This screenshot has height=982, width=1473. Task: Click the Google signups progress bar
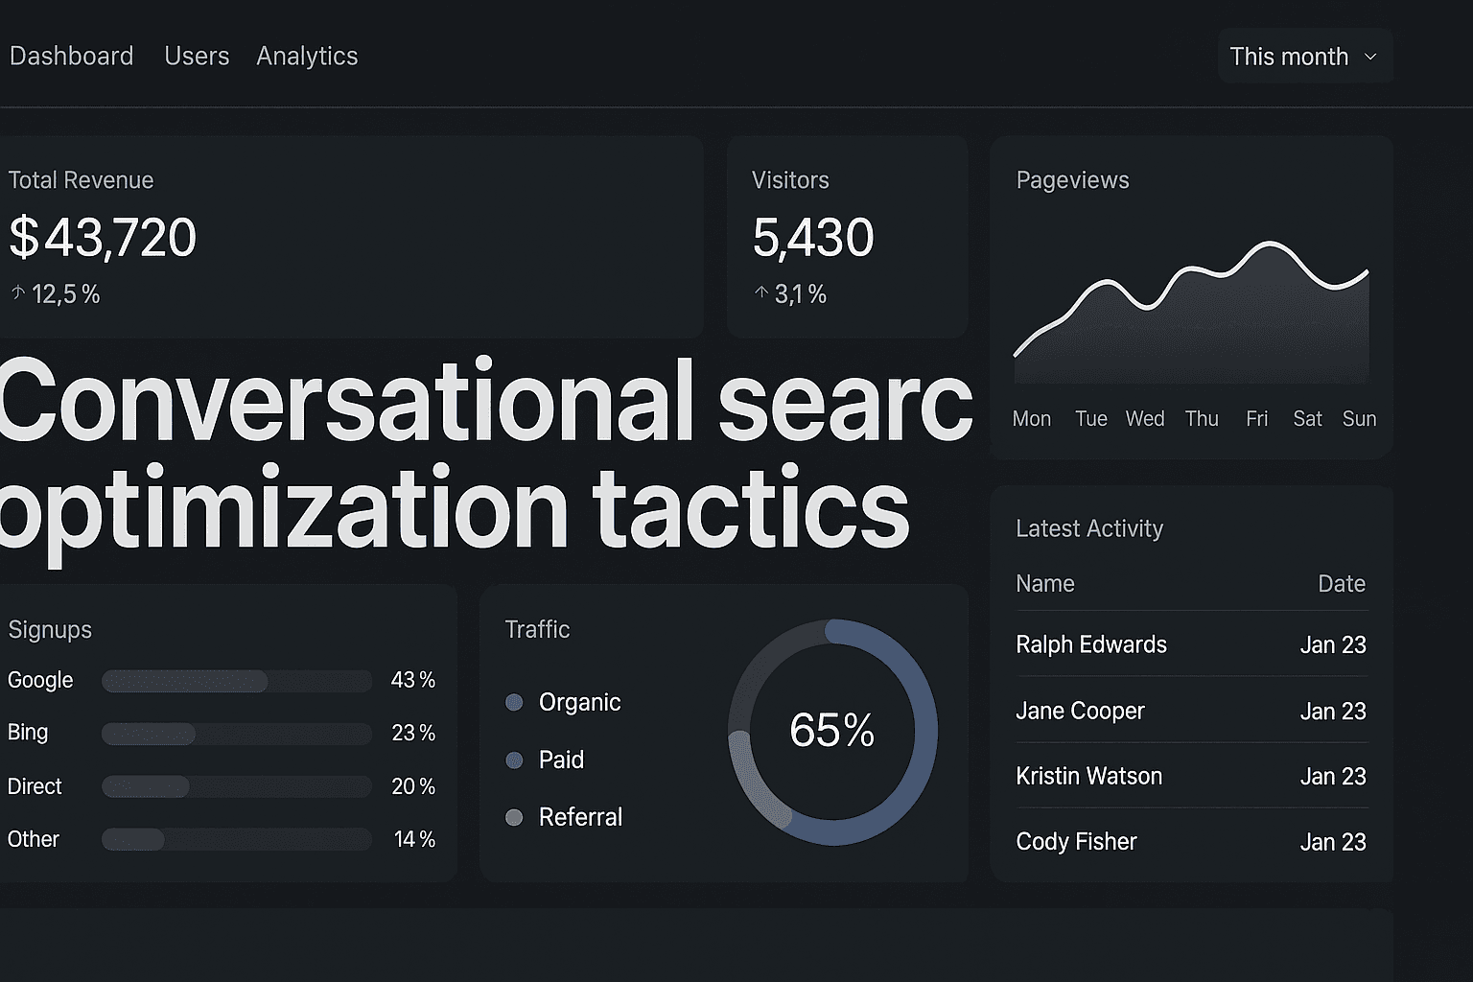(x=236, y=681)
